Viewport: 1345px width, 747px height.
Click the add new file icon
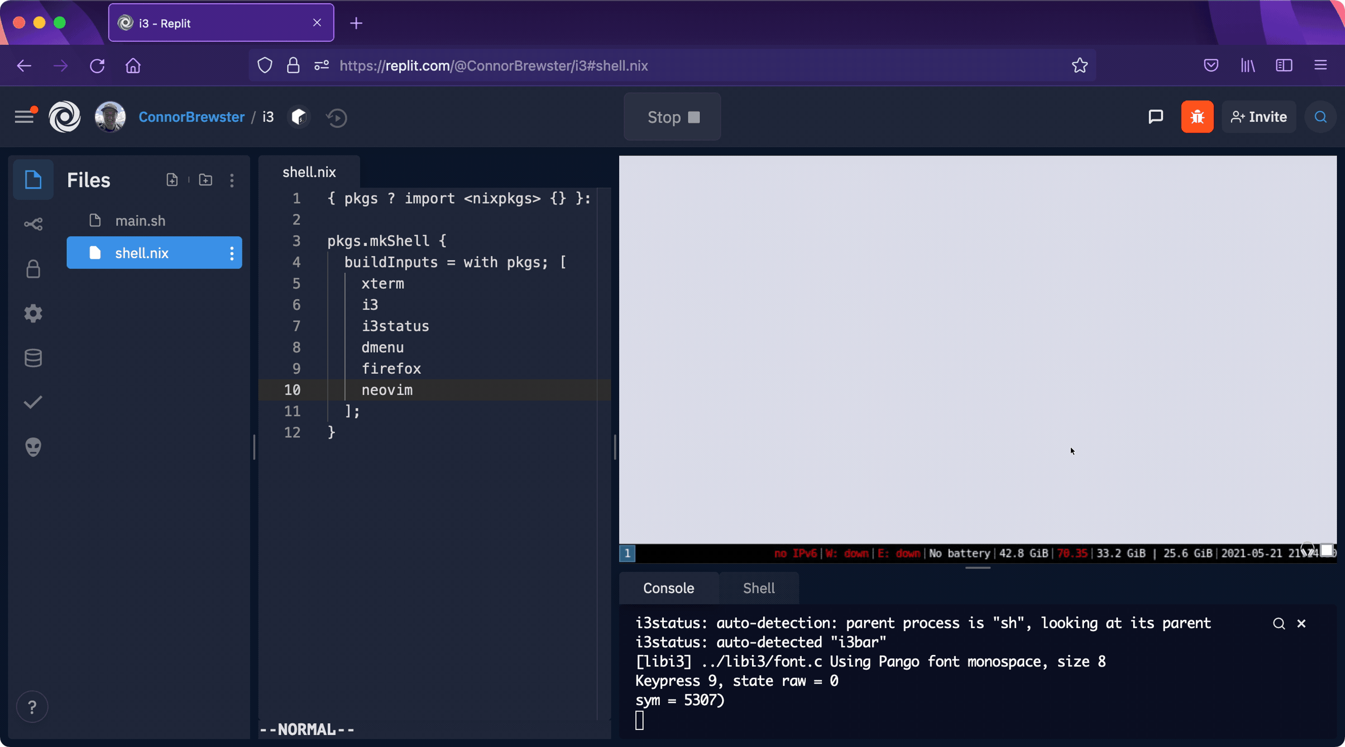172,180
